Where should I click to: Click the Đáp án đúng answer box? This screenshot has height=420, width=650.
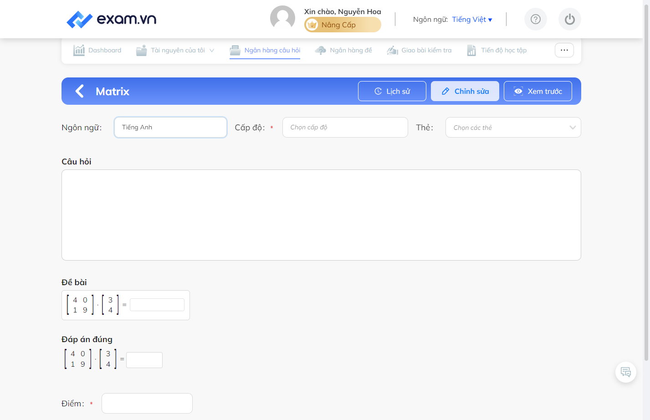pos(144,360)
